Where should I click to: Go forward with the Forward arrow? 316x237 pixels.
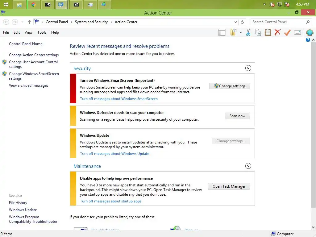[x=15, y=22]
